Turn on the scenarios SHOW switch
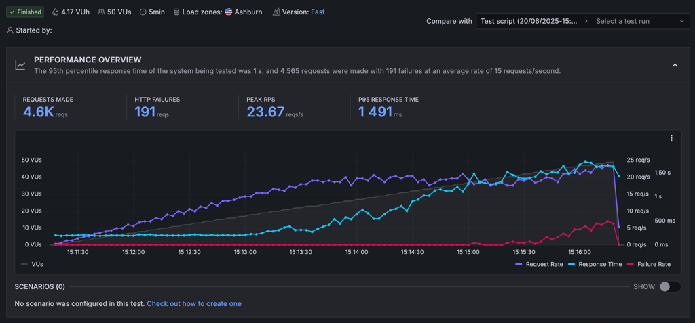The image size is (695, 323). [x=670, y=286]
